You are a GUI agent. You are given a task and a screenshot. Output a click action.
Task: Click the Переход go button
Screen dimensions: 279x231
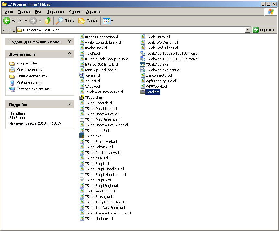point(264,30)
